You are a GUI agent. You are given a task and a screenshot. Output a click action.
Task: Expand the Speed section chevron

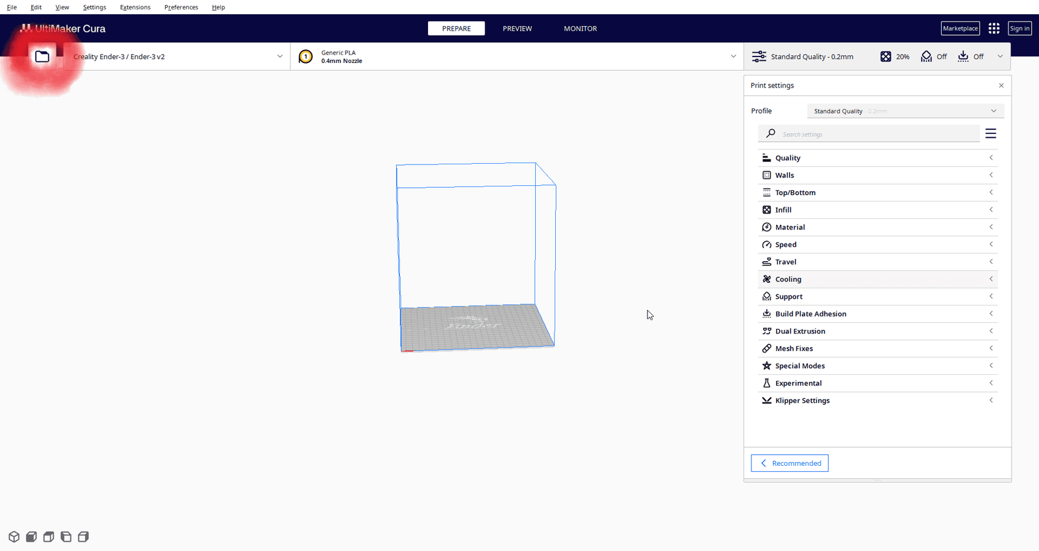(991, 244)
